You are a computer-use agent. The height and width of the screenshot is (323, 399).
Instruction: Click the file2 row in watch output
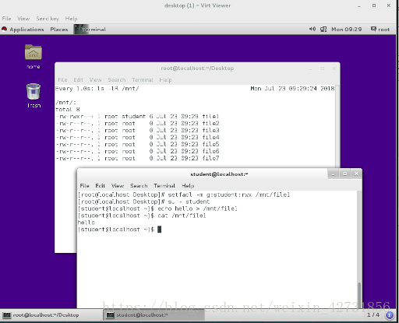point(137,123)
